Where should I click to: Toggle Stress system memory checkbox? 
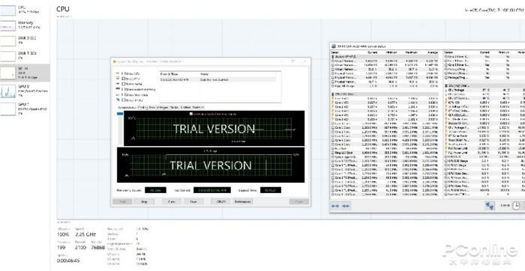[123, 89]
